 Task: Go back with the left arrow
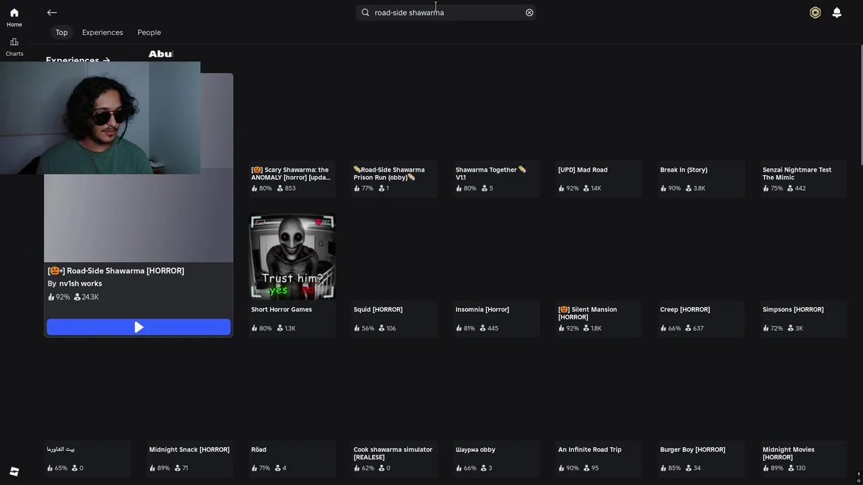click(52, 12)
